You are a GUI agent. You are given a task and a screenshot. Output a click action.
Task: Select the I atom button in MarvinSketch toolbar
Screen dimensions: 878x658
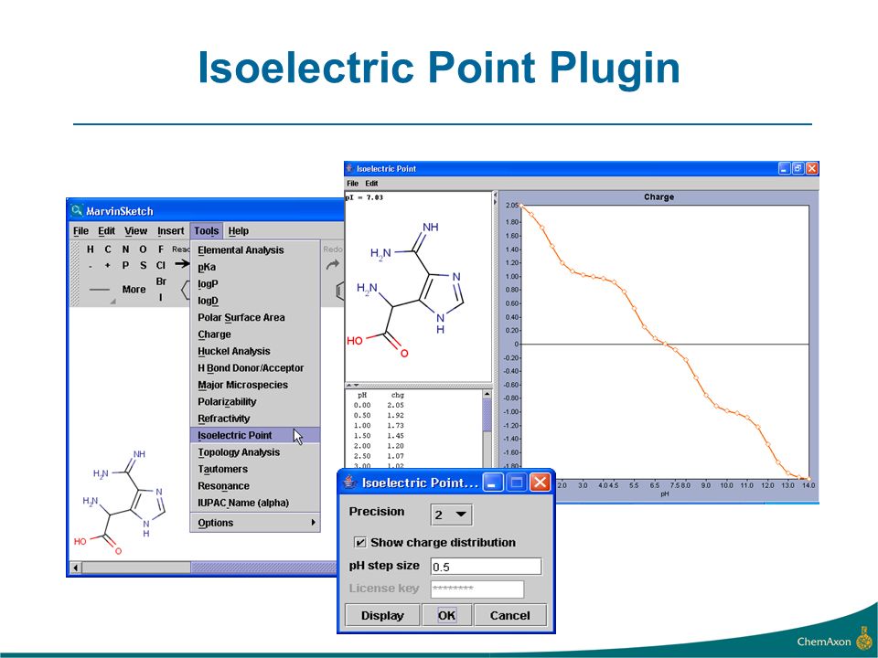click(161, 297)
